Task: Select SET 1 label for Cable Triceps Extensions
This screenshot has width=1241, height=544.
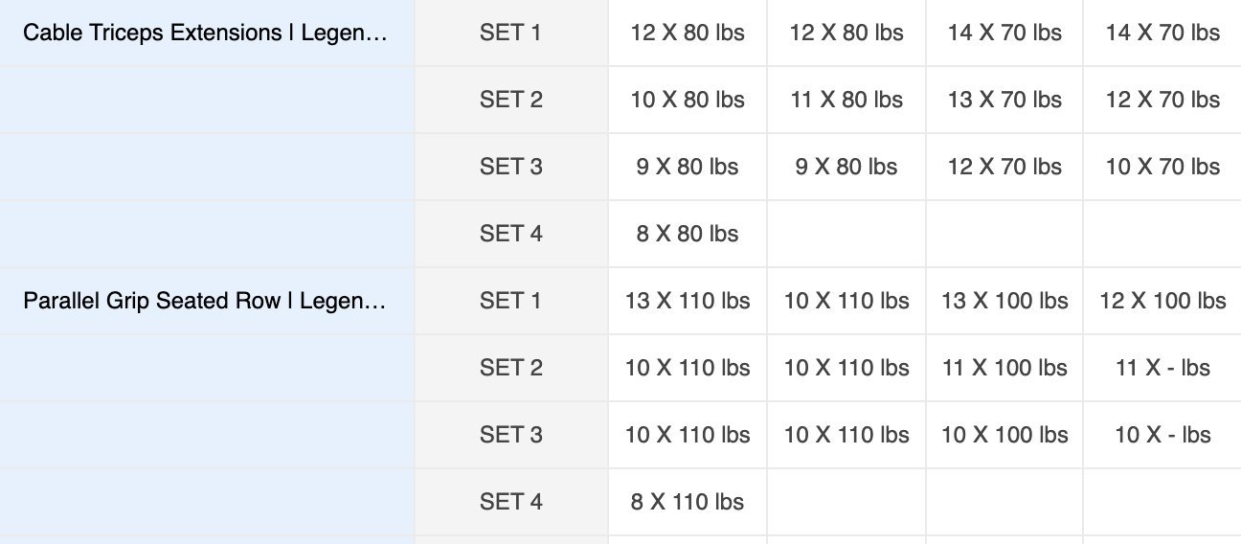Action: pyautogui.click(x=510, y=33)
